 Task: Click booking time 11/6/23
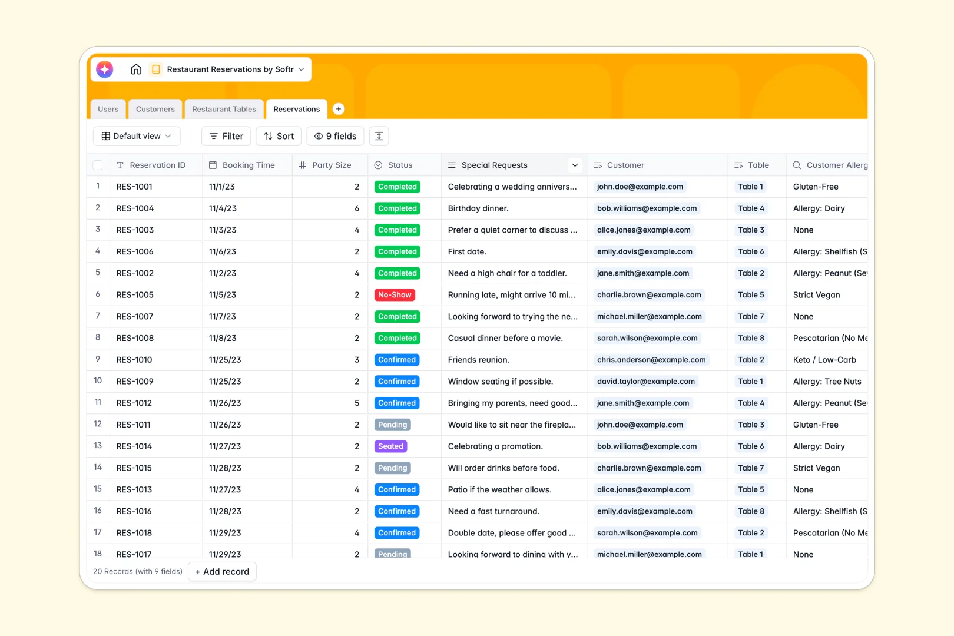tap(247, 251)
